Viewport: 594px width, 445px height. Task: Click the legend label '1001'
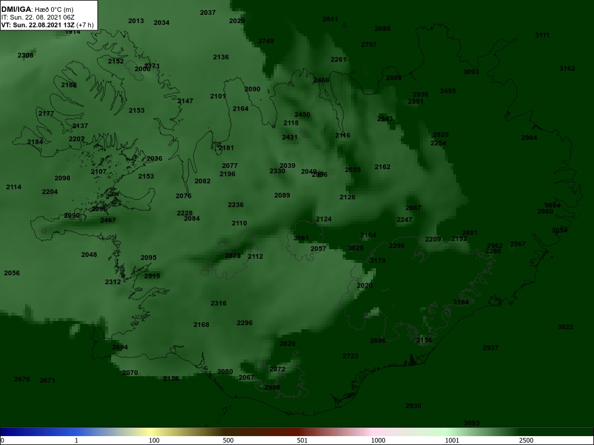(452, 440)
